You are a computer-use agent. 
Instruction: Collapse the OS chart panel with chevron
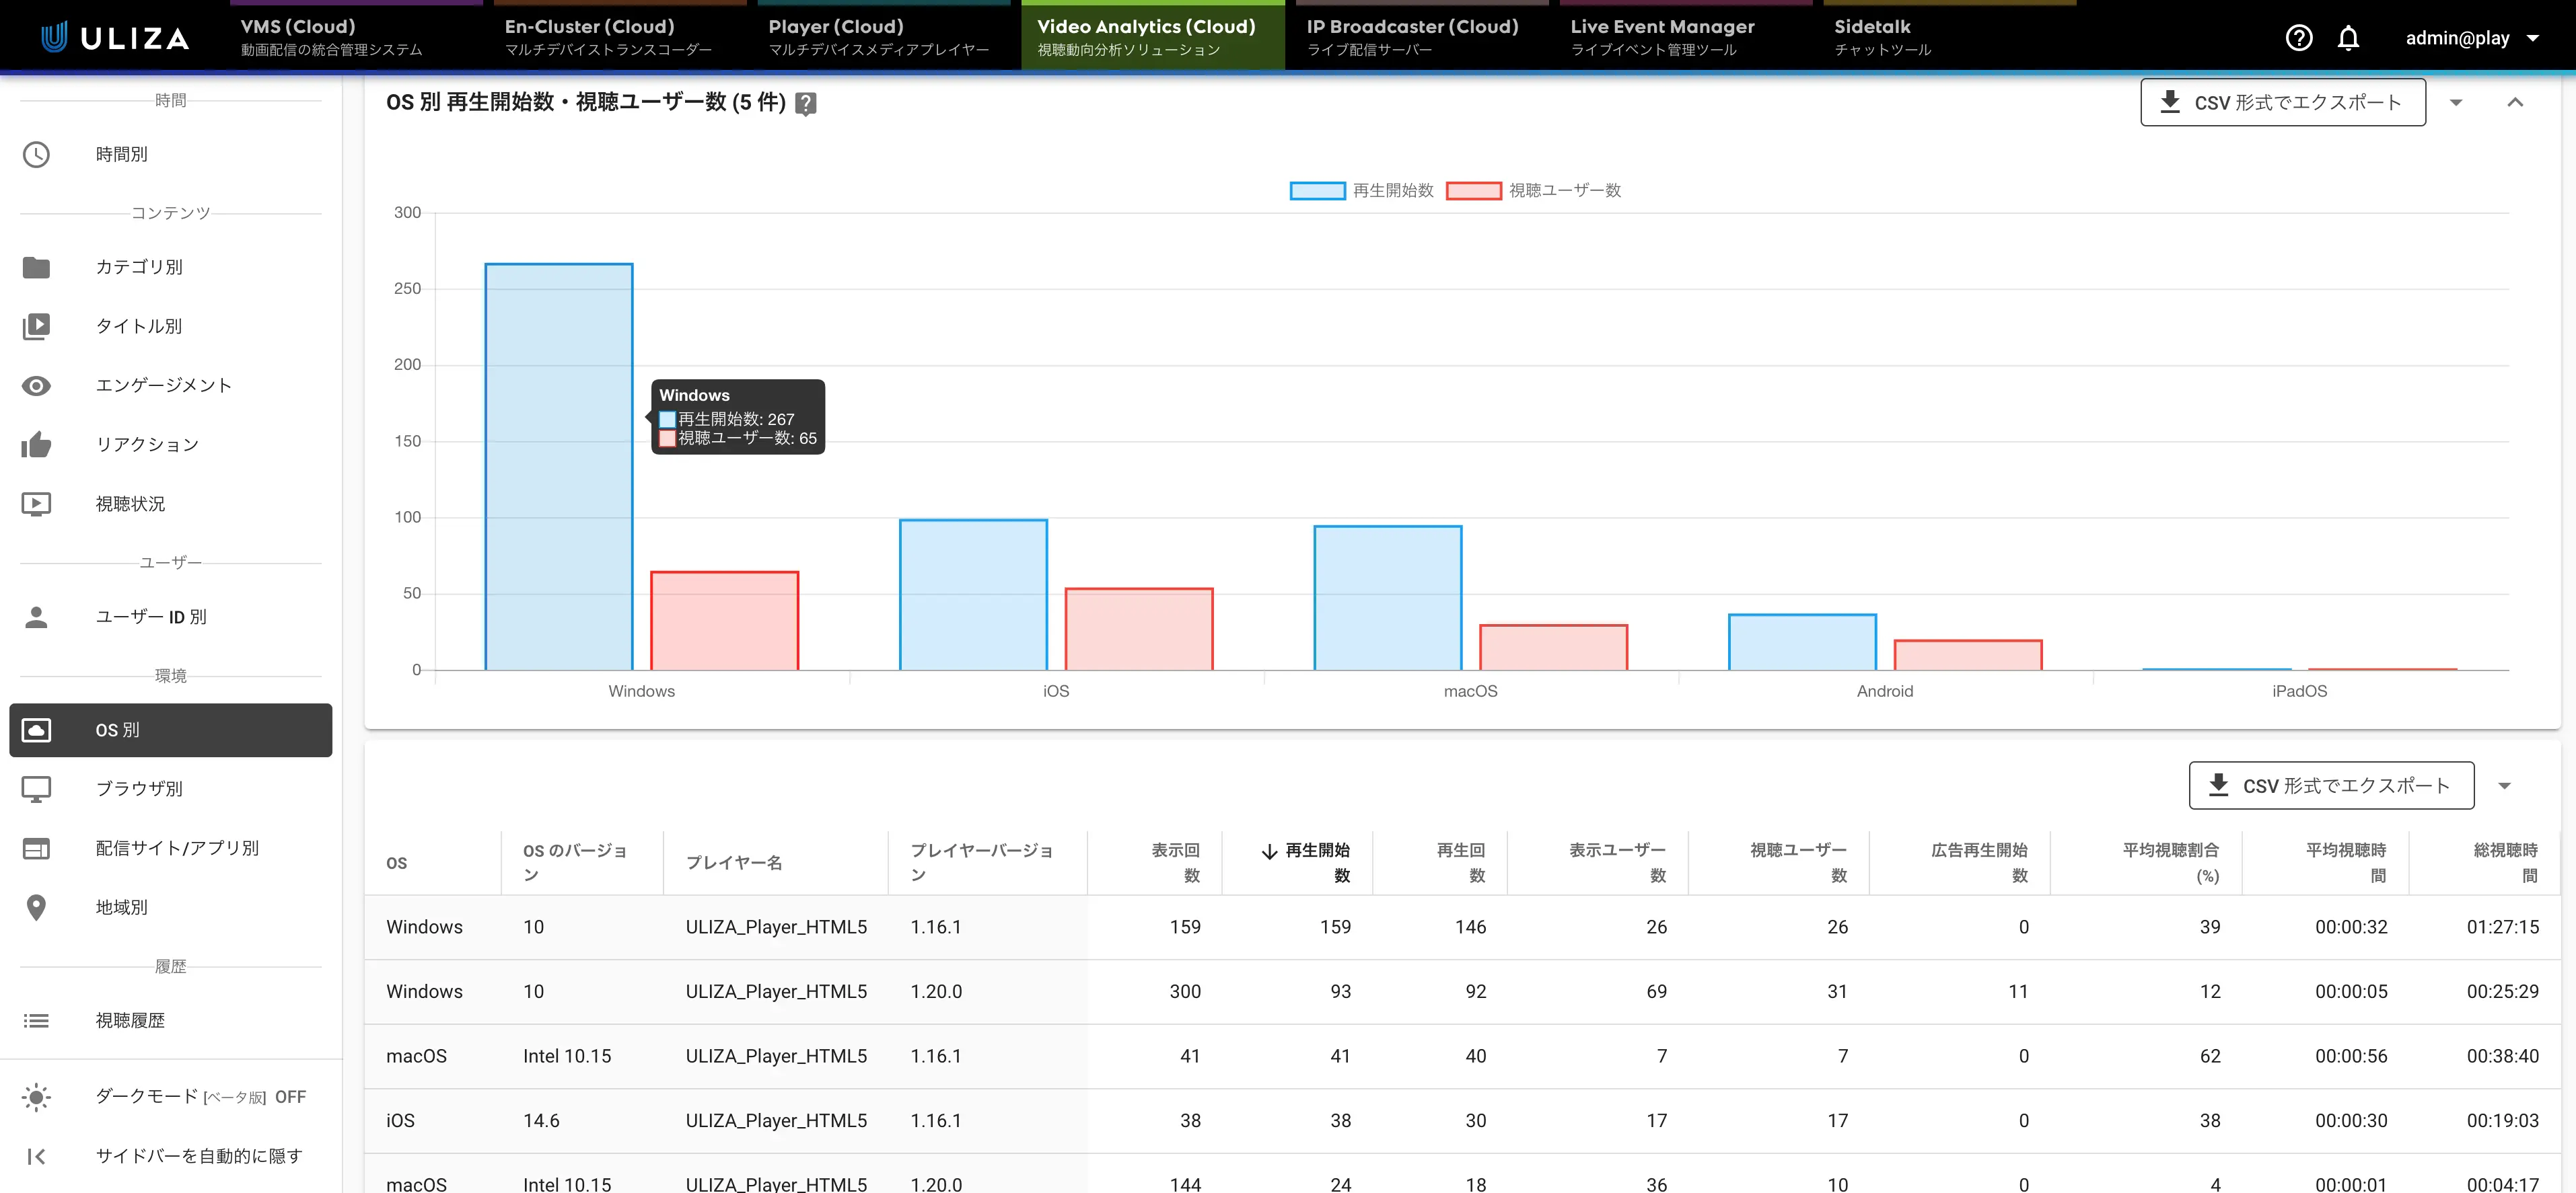click(2515, 102)
